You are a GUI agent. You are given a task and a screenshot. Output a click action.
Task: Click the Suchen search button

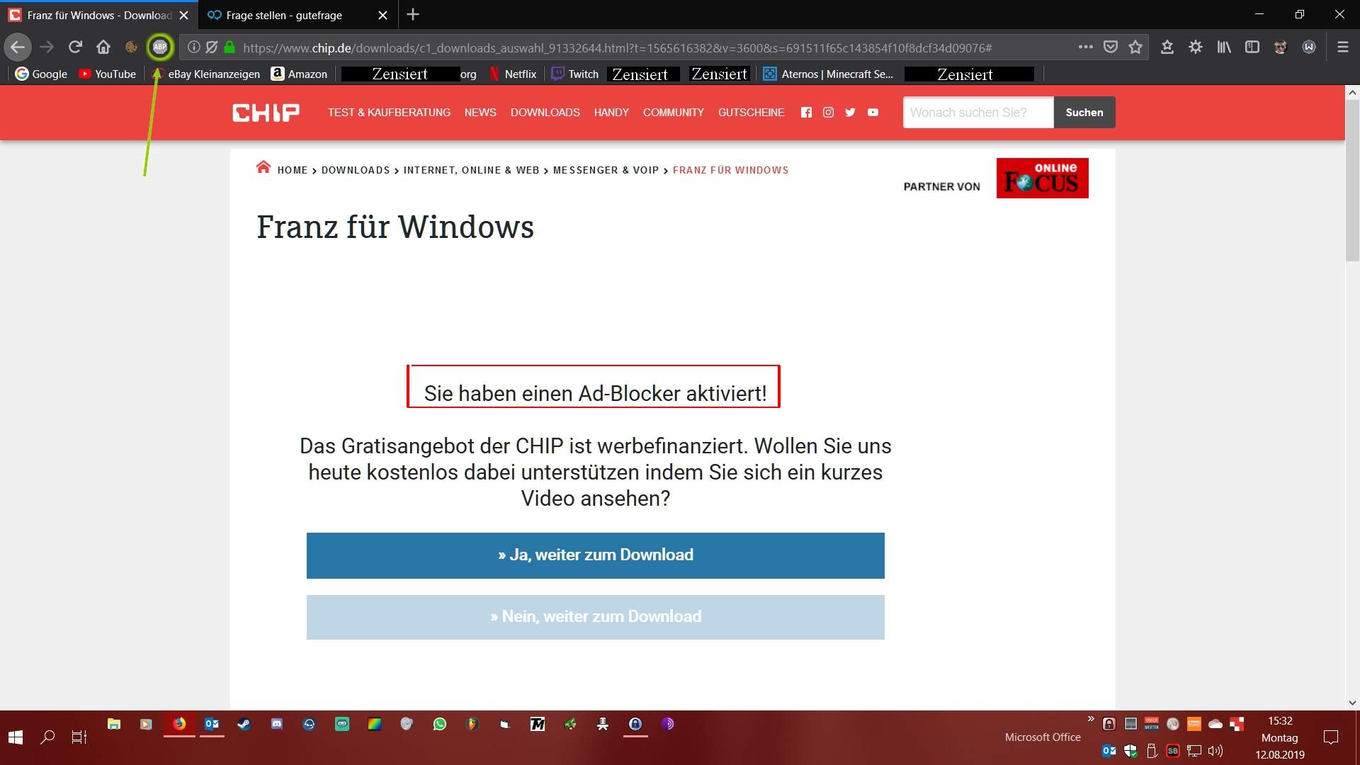click(1084, 113)
